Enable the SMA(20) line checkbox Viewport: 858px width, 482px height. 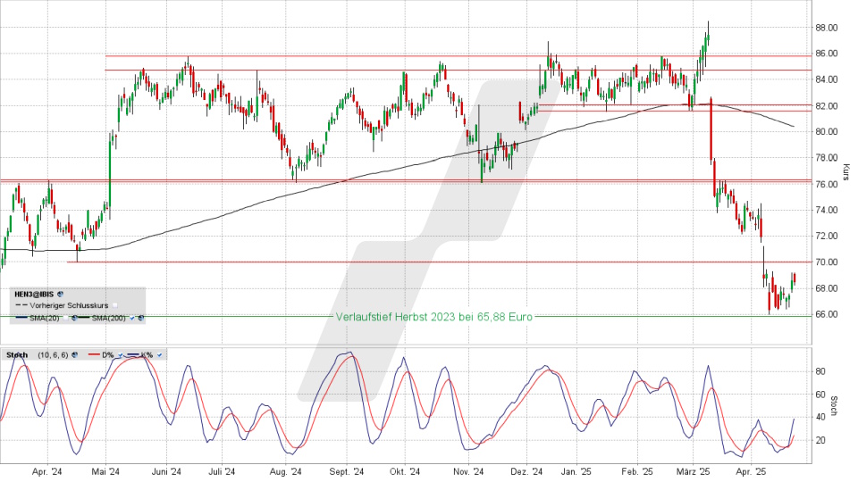pyautogui.click(x=65, y=318)
